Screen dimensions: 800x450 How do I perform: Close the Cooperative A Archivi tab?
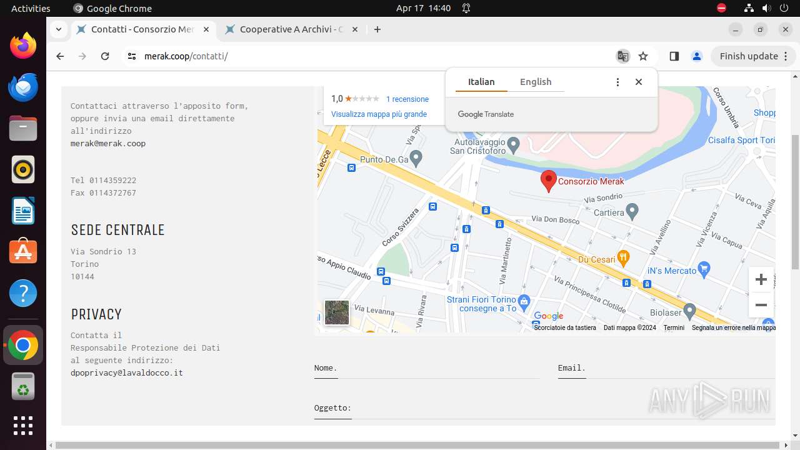(x=355, y=29)
